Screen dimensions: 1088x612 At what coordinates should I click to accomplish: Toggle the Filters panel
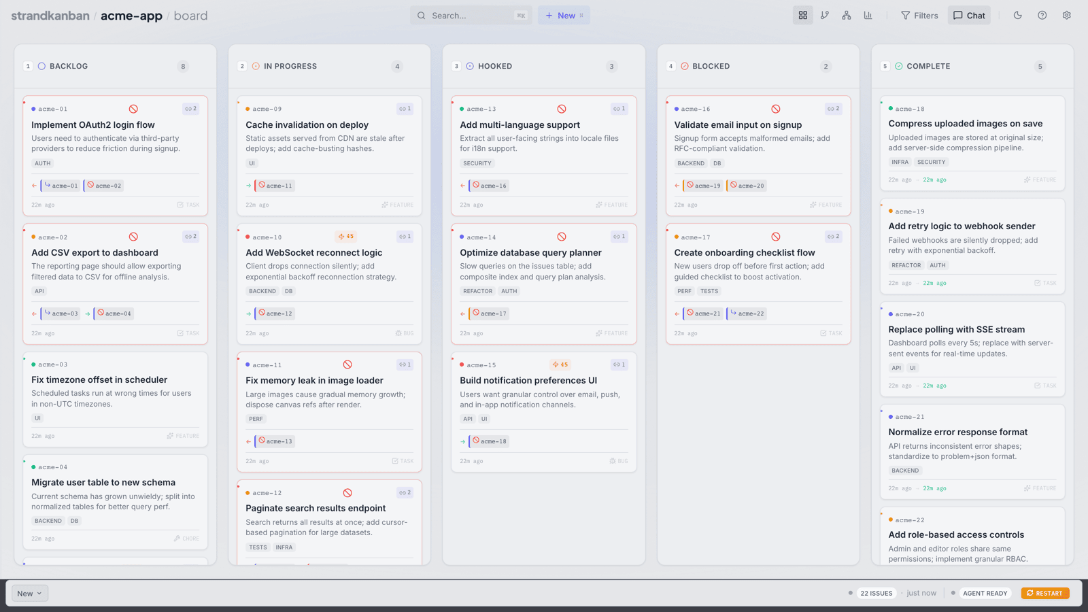[919, 16]
